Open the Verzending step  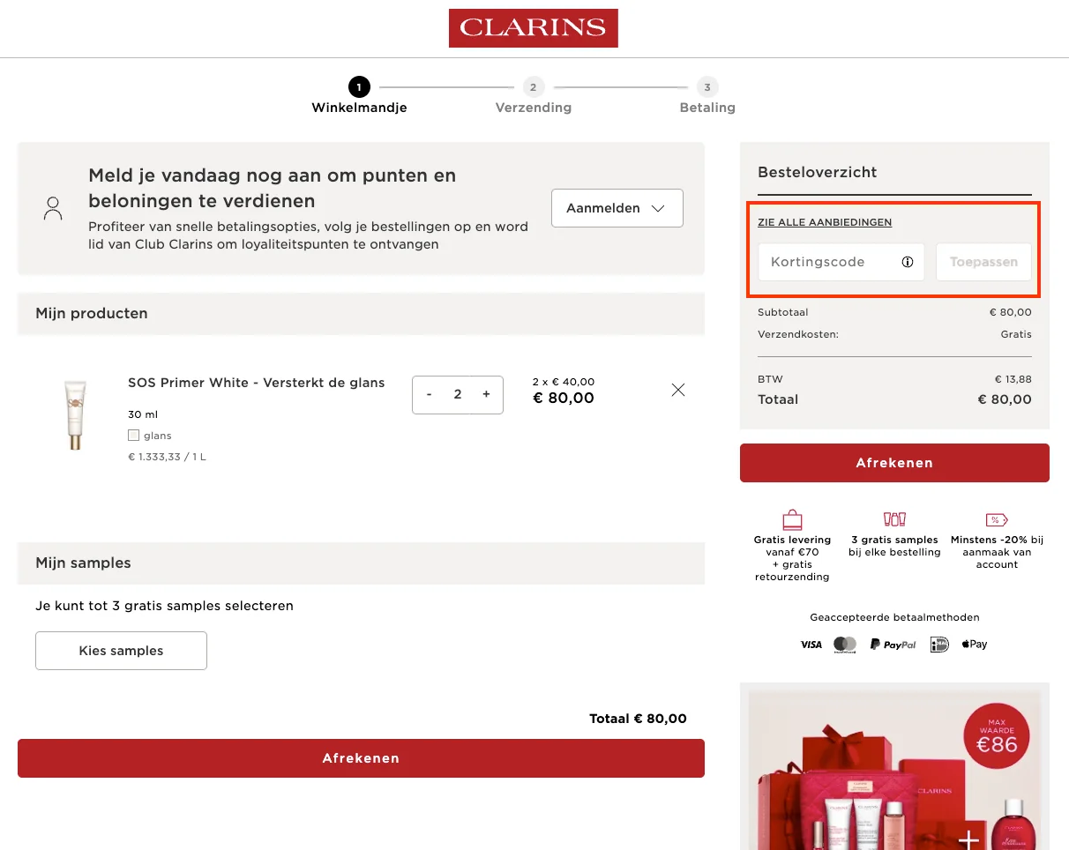coord(533,87)
